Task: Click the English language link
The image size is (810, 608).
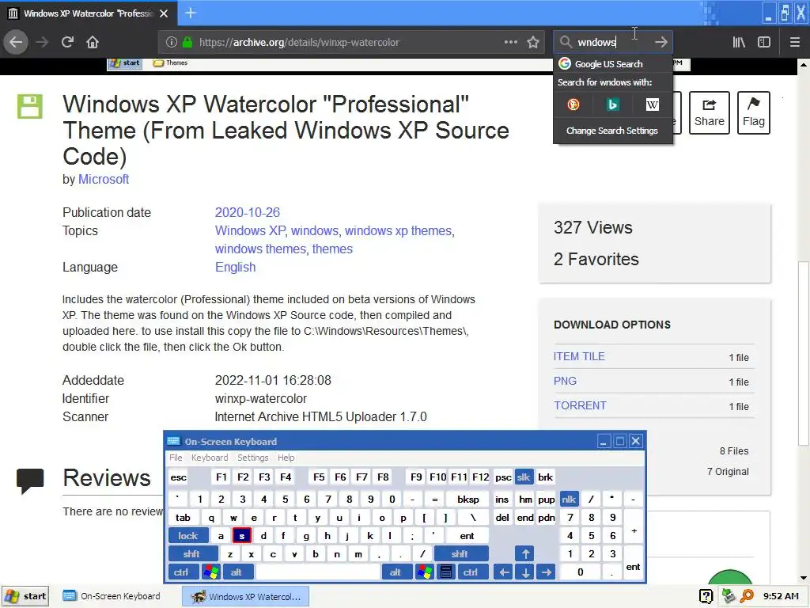Action: 235,268
